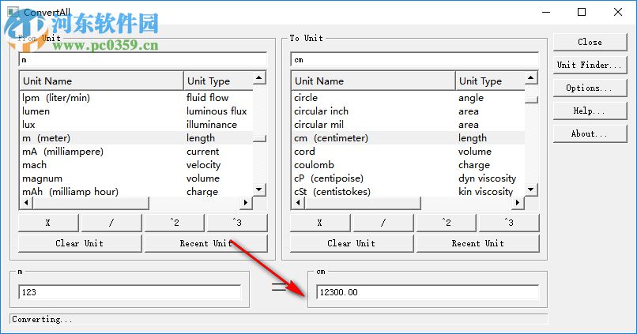This screenshot has width=637, height=334.
Task: Select lumen in the From Unit list
Action: coord(136,111)
